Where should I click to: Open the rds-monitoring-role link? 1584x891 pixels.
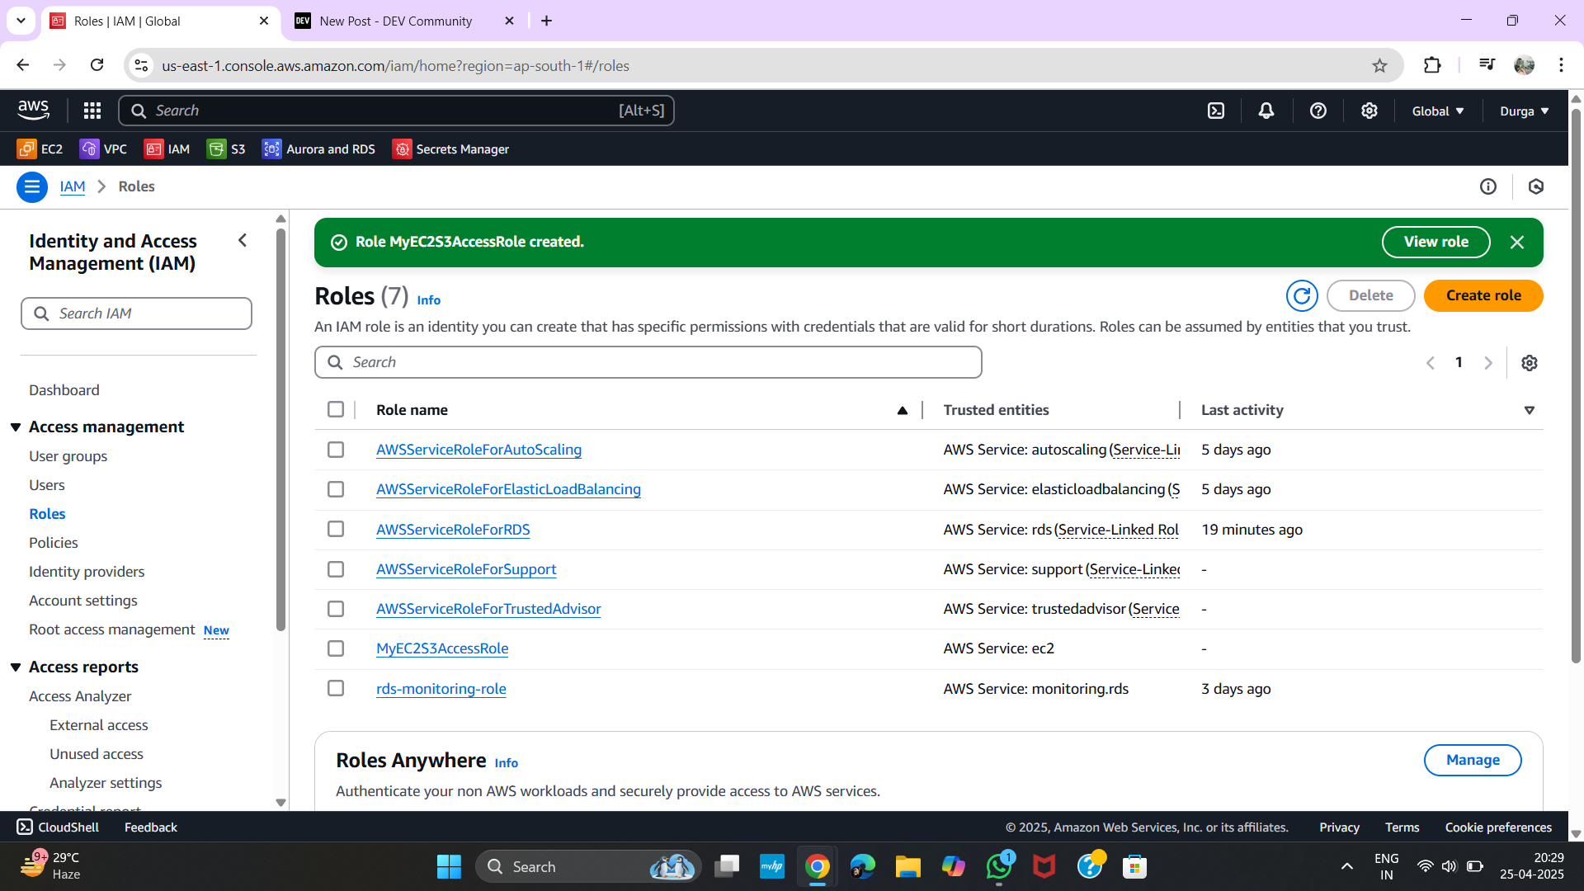click(441, 689)
